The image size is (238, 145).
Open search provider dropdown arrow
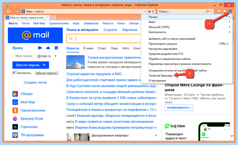click(211, 12)
